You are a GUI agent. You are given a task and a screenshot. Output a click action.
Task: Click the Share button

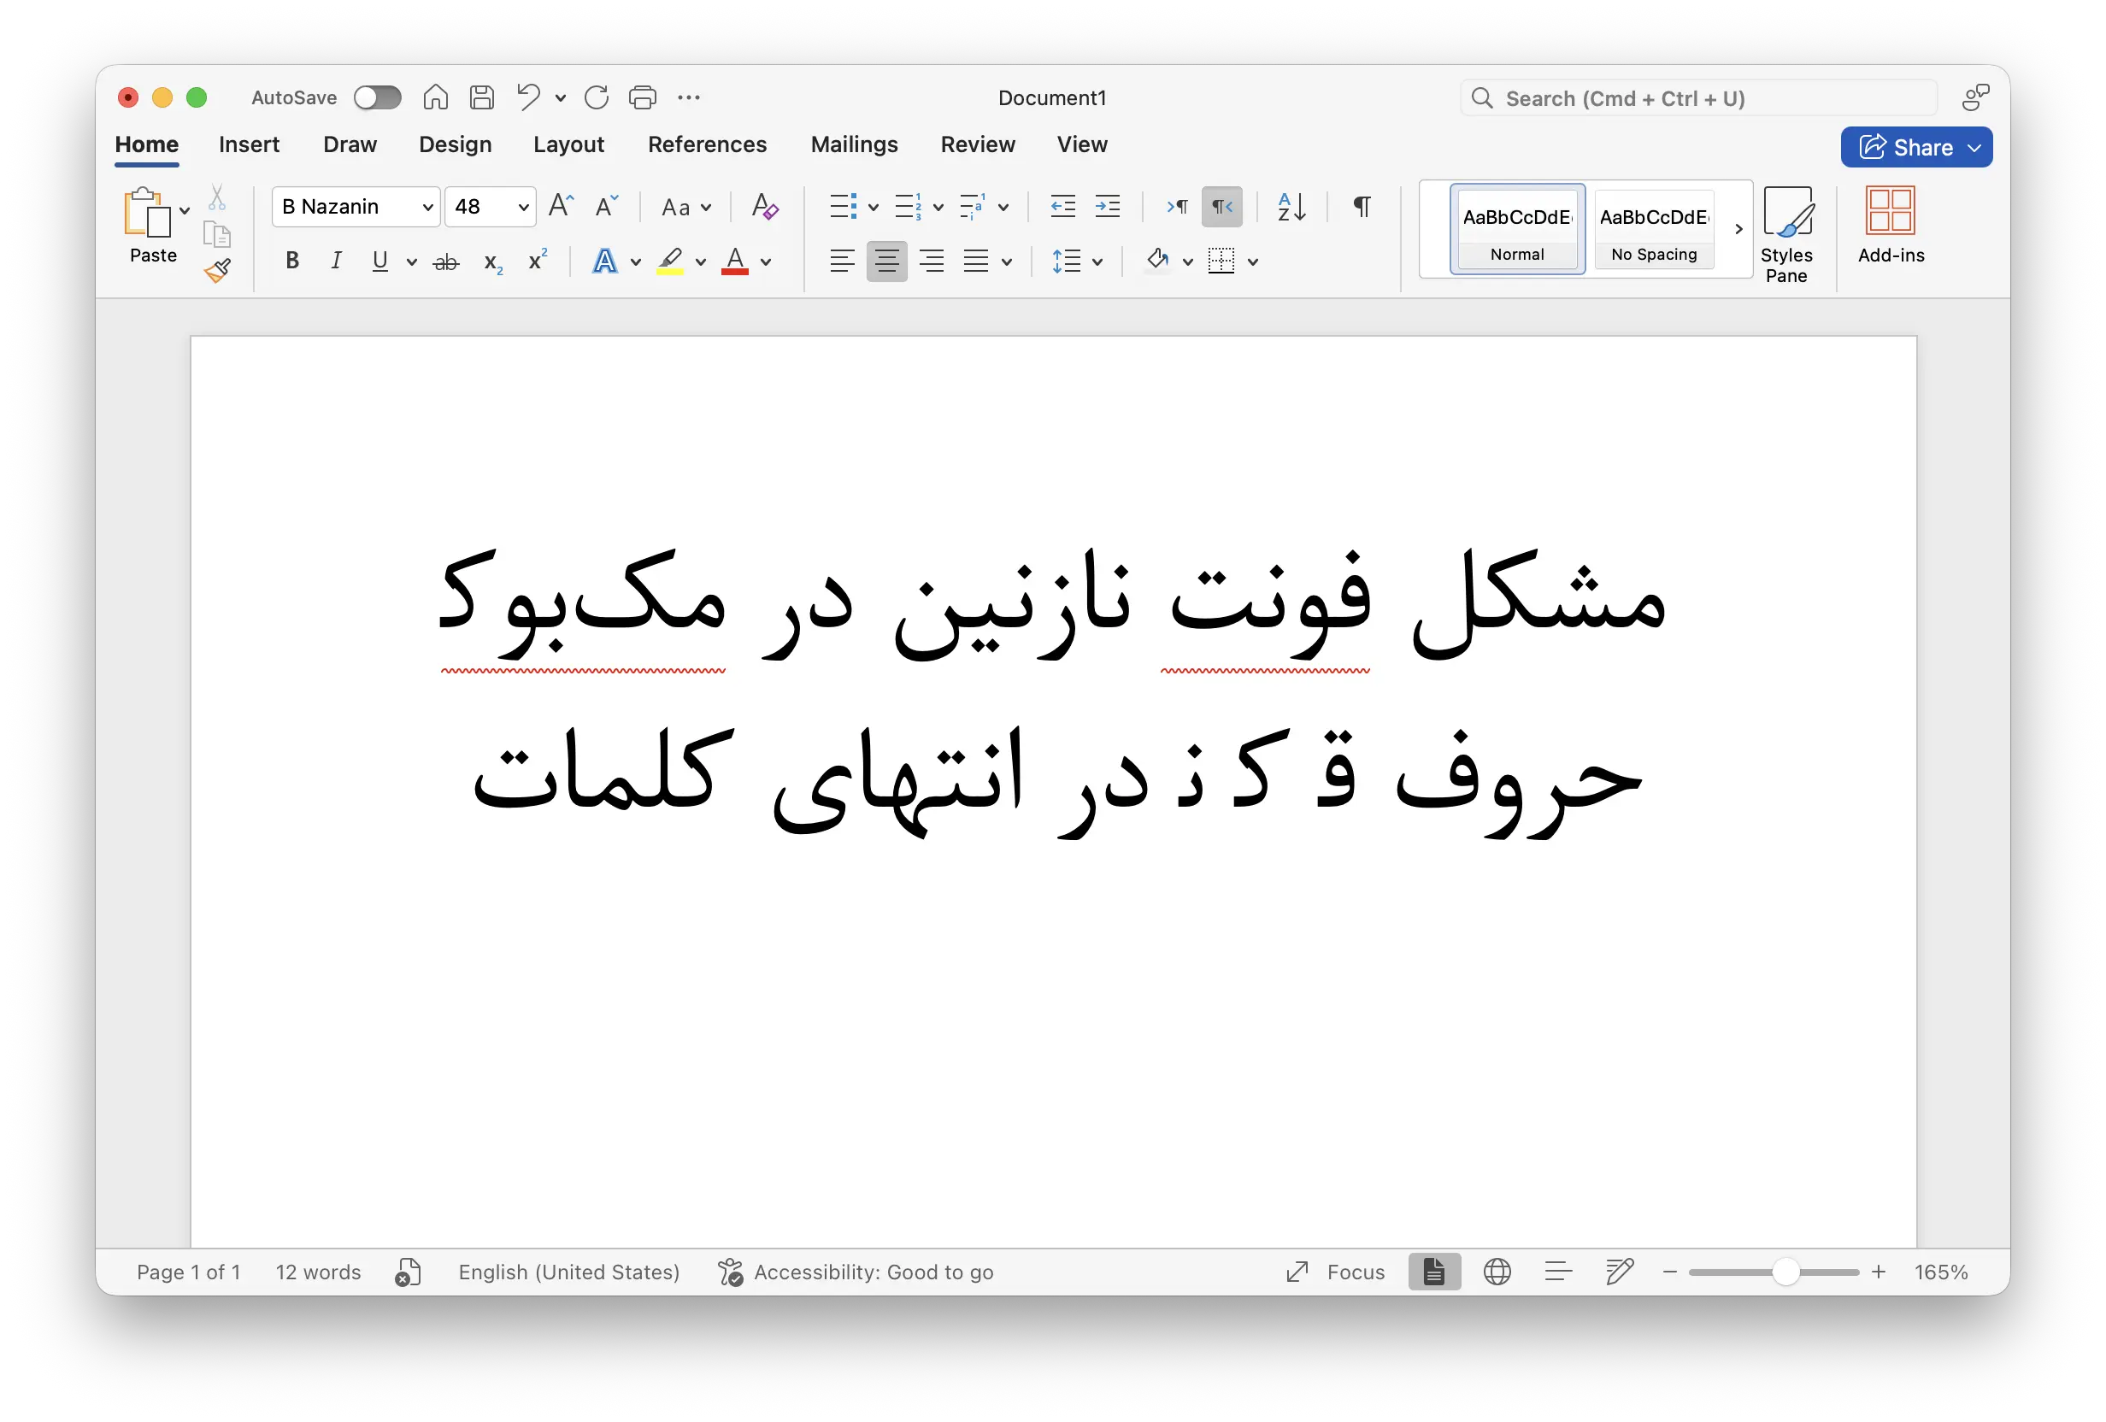(x=1915, y=147)
